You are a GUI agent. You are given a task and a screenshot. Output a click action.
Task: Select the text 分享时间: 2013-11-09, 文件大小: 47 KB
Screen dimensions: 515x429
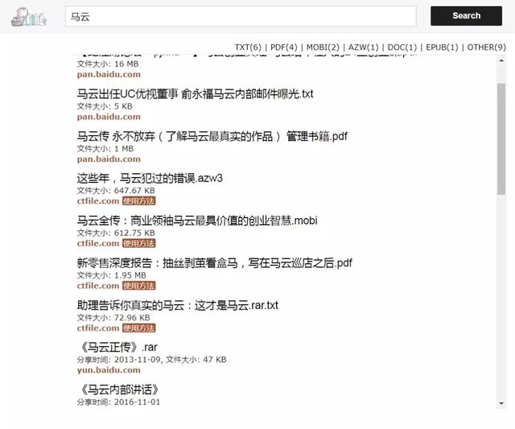pyautogui.click(x=152, y=360)
